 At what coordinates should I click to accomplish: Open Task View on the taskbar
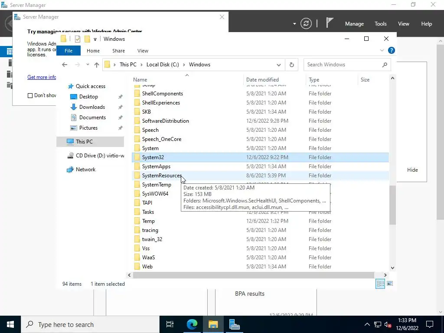pyautogui.click(x=170, y=324)
